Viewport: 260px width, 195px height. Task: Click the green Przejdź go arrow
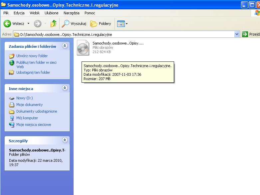[x=245, y=34]
